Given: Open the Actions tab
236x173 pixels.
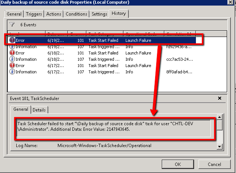Looking at the screenshot, I should click(54, 14).
